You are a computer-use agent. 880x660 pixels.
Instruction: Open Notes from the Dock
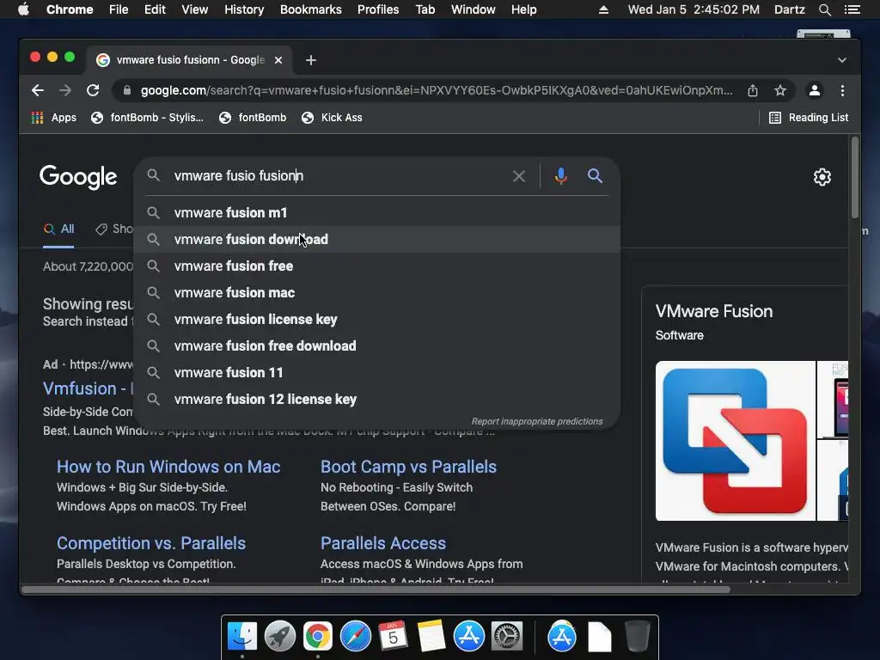coord(431,637)
